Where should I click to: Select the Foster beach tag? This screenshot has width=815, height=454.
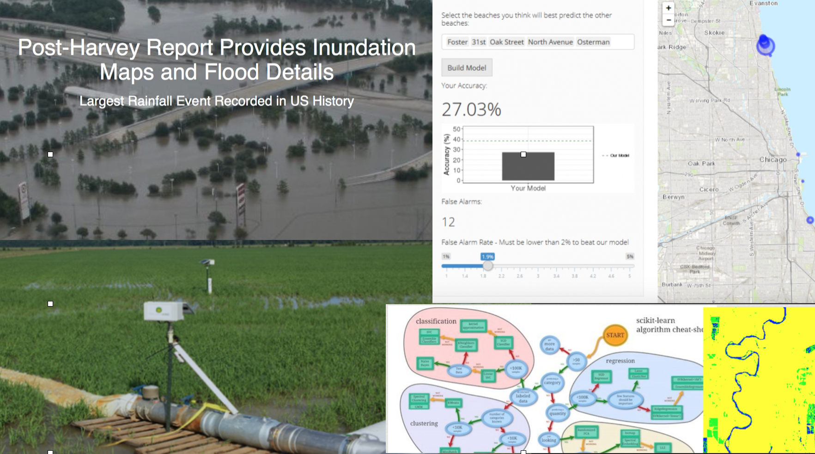(457, 42)
